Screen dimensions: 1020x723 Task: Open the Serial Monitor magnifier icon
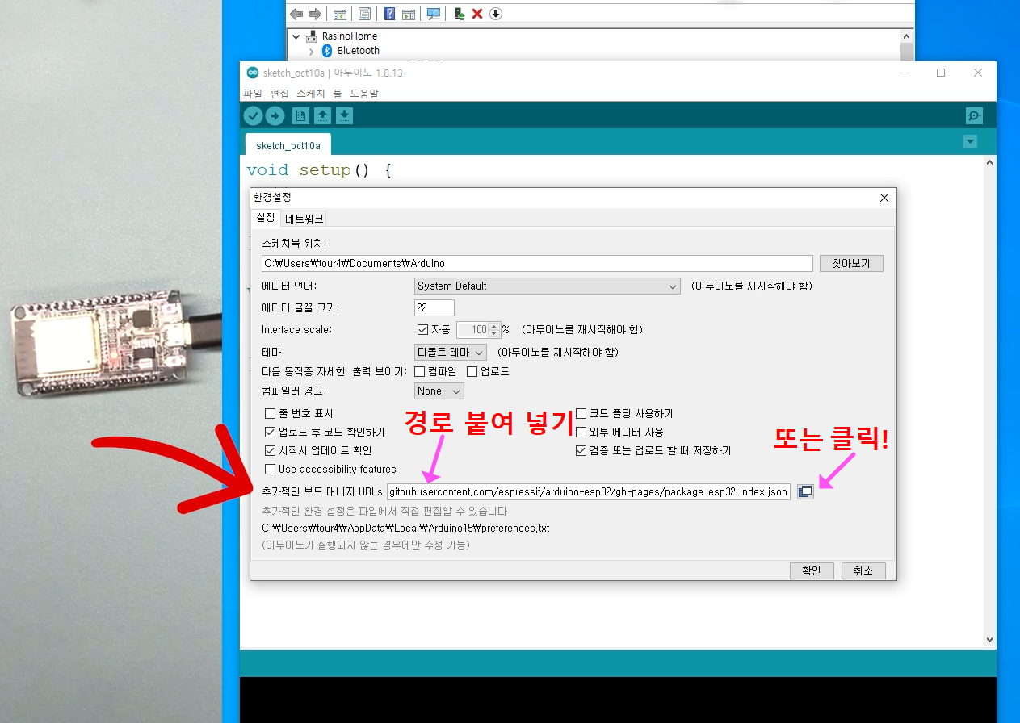(974, 115)
